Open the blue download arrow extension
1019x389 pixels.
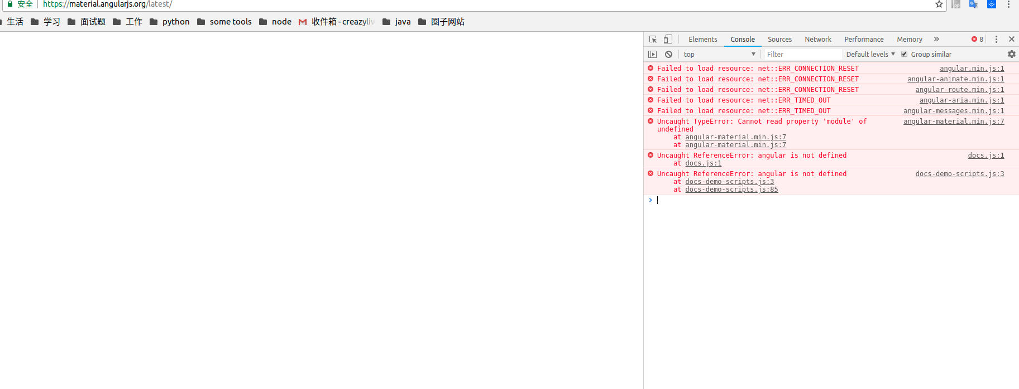(x=992, y=4)
